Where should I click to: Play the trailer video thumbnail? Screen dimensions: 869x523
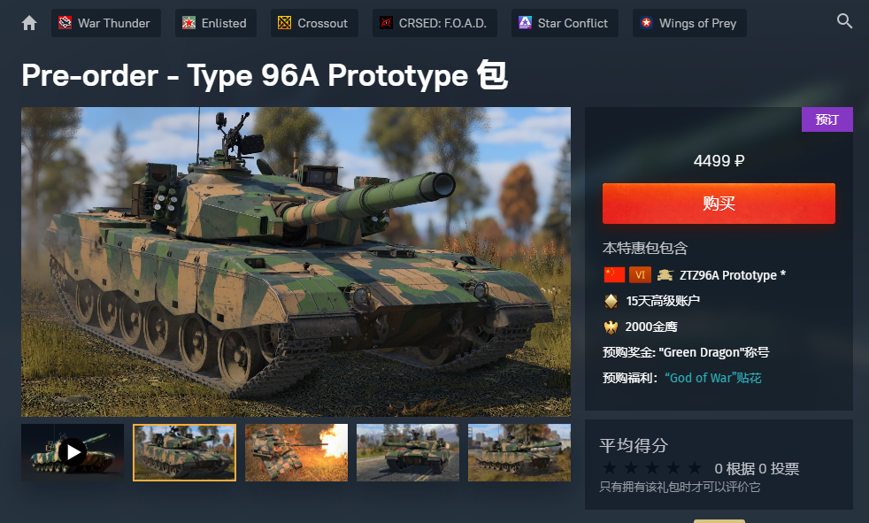[73, 452]
